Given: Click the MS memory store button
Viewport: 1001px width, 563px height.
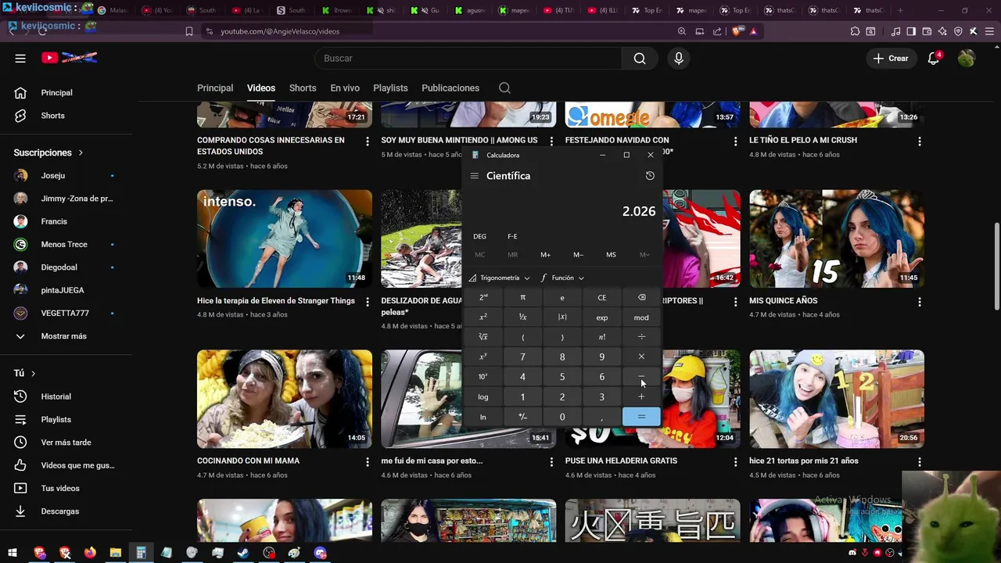Looking at the screenshot, I should pos(611,255).
